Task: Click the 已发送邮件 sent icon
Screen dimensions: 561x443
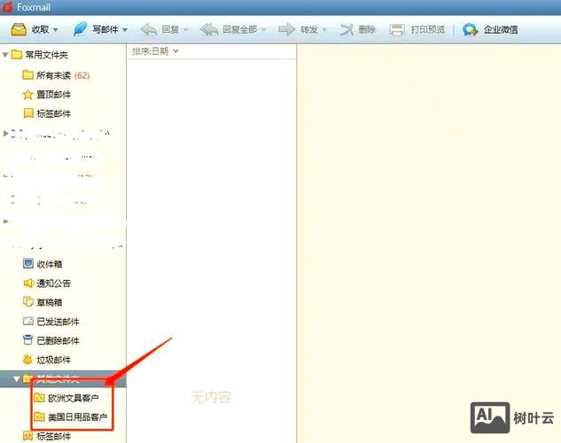Action: [27, 321]
